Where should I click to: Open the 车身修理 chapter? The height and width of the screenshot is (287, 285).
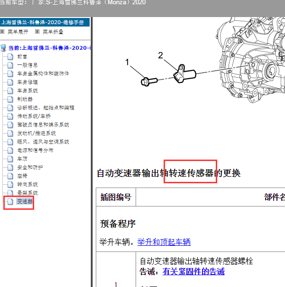tap(28, 82)
